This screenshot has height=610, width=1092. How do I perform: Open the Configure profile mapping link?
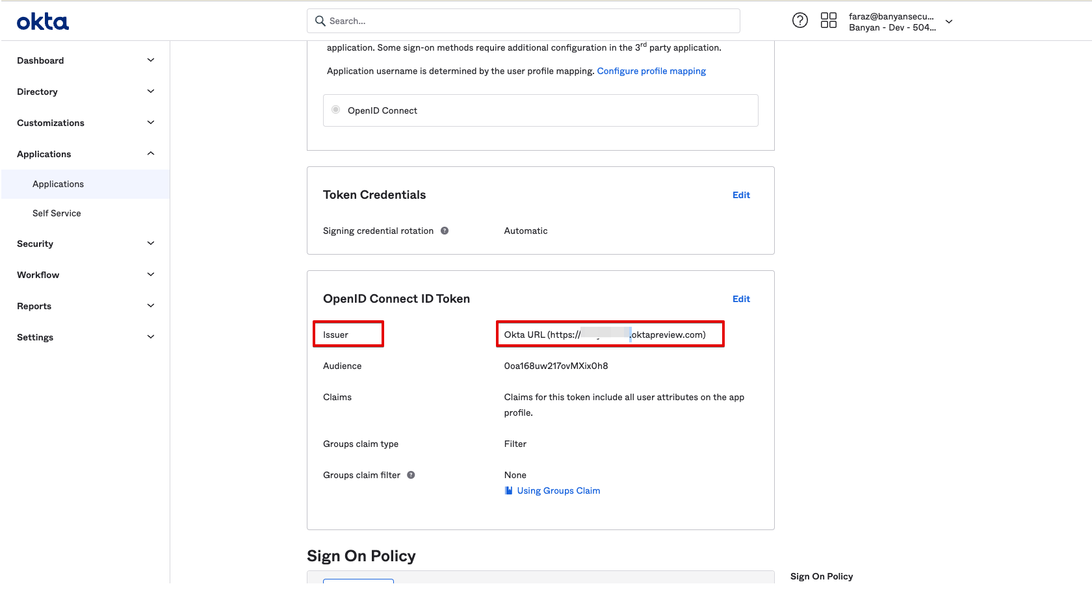(x=651, y=71)
